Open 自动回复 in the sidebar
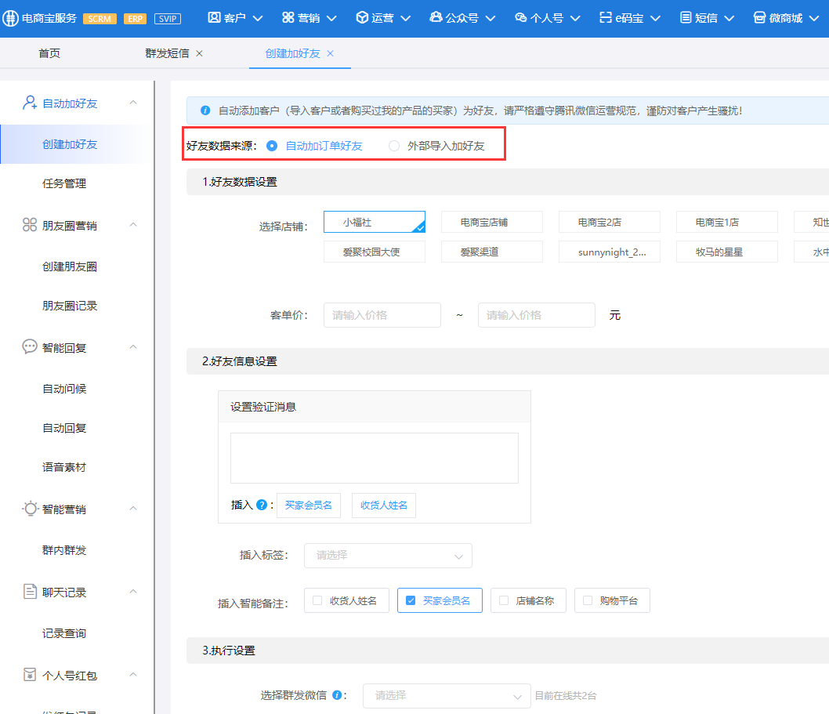Screen dimensions: 829x714 tap(64, 428)
